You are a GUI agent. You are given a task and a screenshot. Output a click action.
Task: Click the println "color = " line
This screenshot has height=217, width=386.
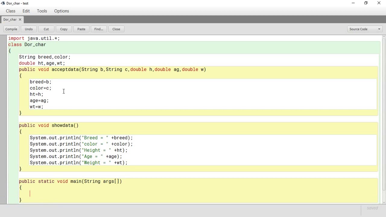tap(81, 144)
